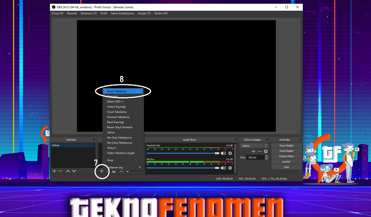Click REC: 00:00:00 status text
This screenshot has width=371, height=217.
(x=247, y=179)
